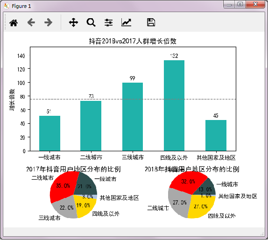The height and width of the screenshot is (240, 268).
Task: Click the x-axis label 三线城市 under the bar chart
Action: tap(133, 157)
